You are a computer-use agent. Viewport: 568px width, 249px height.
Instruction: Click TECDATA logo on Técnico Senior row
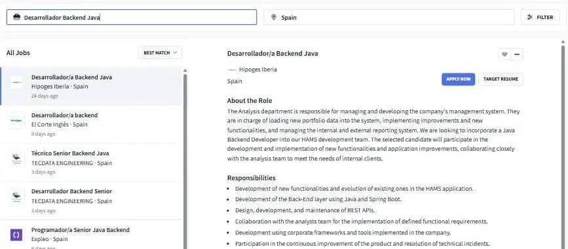[16, 159]
